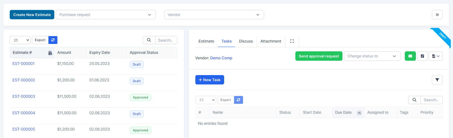Click the estimates search magnifier icon
This screenshot has height=138, width=453.
click(149, 40)
